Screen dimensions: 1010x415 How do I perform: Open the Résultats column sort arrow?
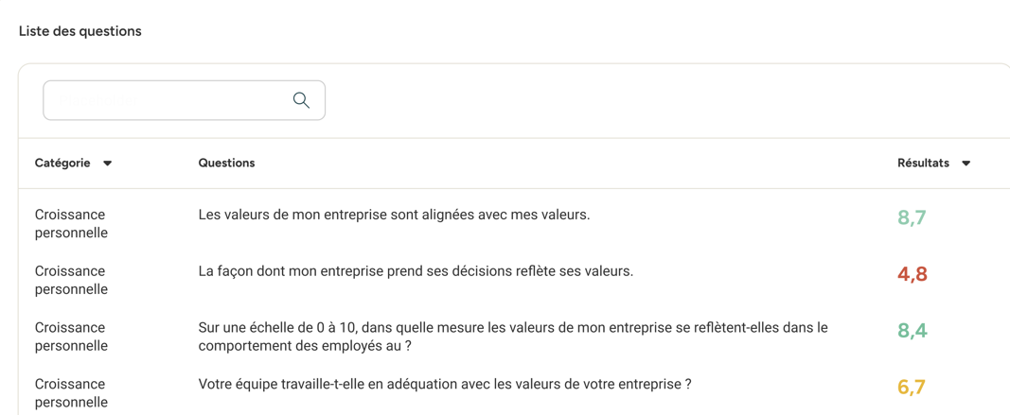(x=966, y=164)
